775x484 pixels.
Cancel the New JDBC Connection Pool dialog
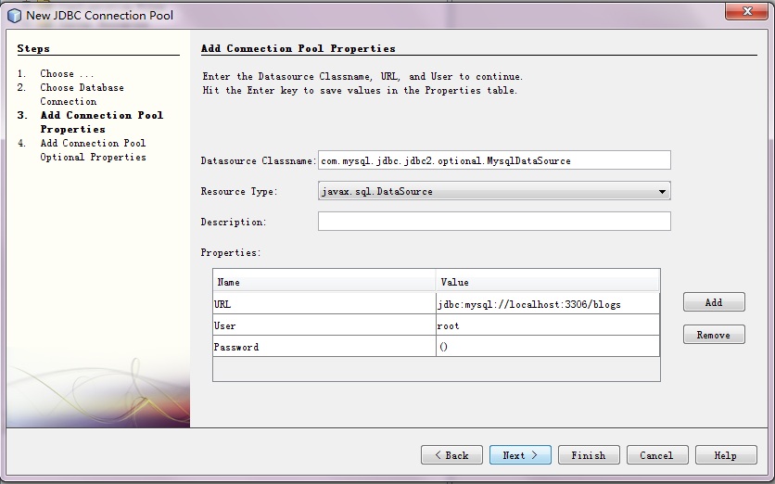coord(657,455)
